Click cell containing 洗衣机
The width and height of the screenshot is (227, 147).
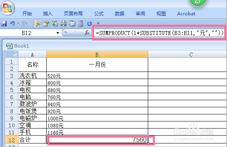[33, 75]
